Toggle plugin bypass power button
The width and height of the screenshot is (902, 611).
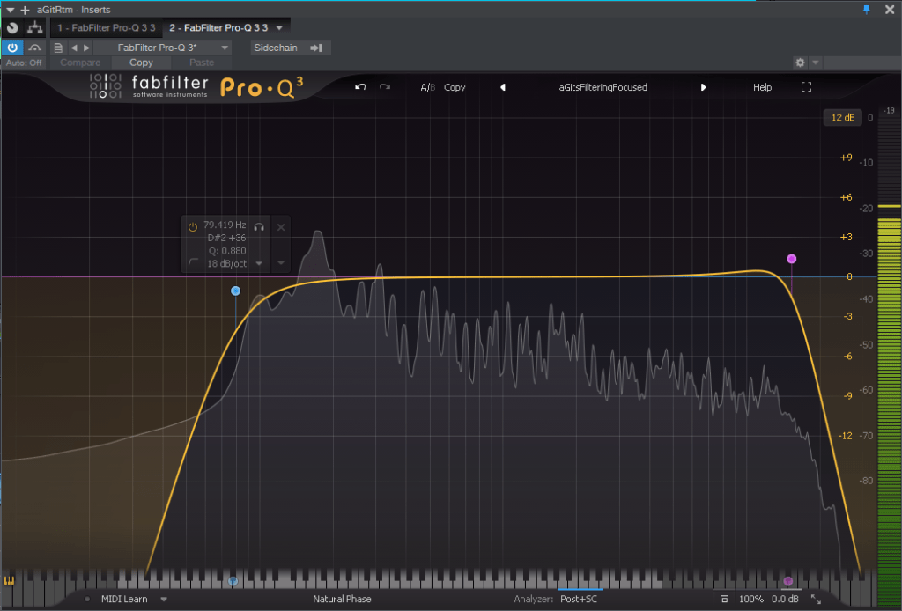point(12,48)
